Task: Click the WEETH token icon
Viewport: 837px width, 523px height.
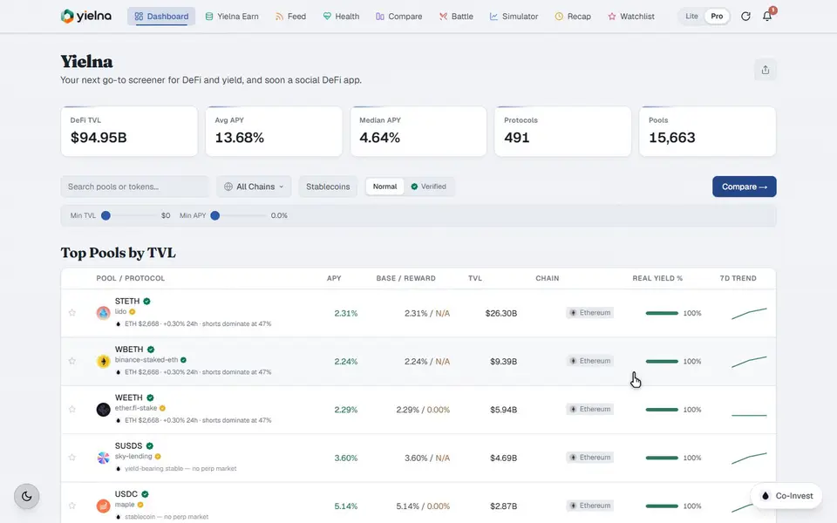Action: tap(103, 410)
